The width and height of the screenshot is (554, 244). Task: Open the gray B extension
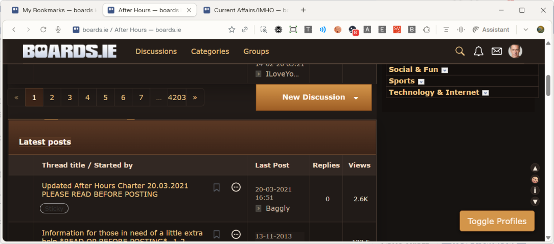(x=411, y=30)
